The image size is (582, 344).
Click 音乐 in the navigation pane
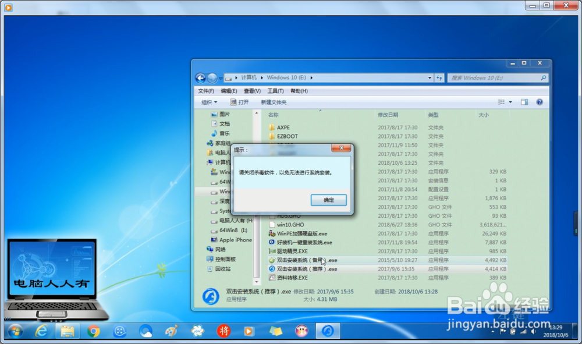(224, 133)
